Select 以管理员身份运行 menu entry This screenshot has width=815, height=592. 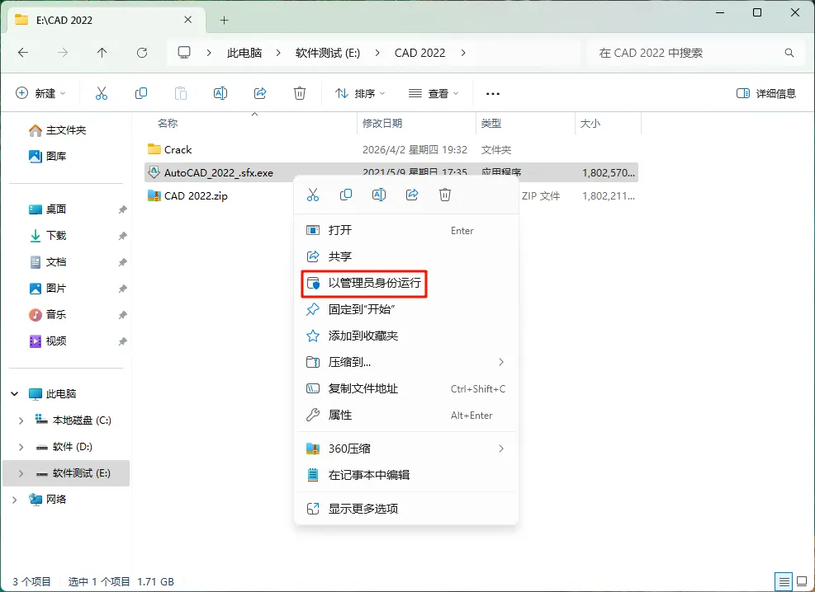pyautogui.click(x=406, y=284)
